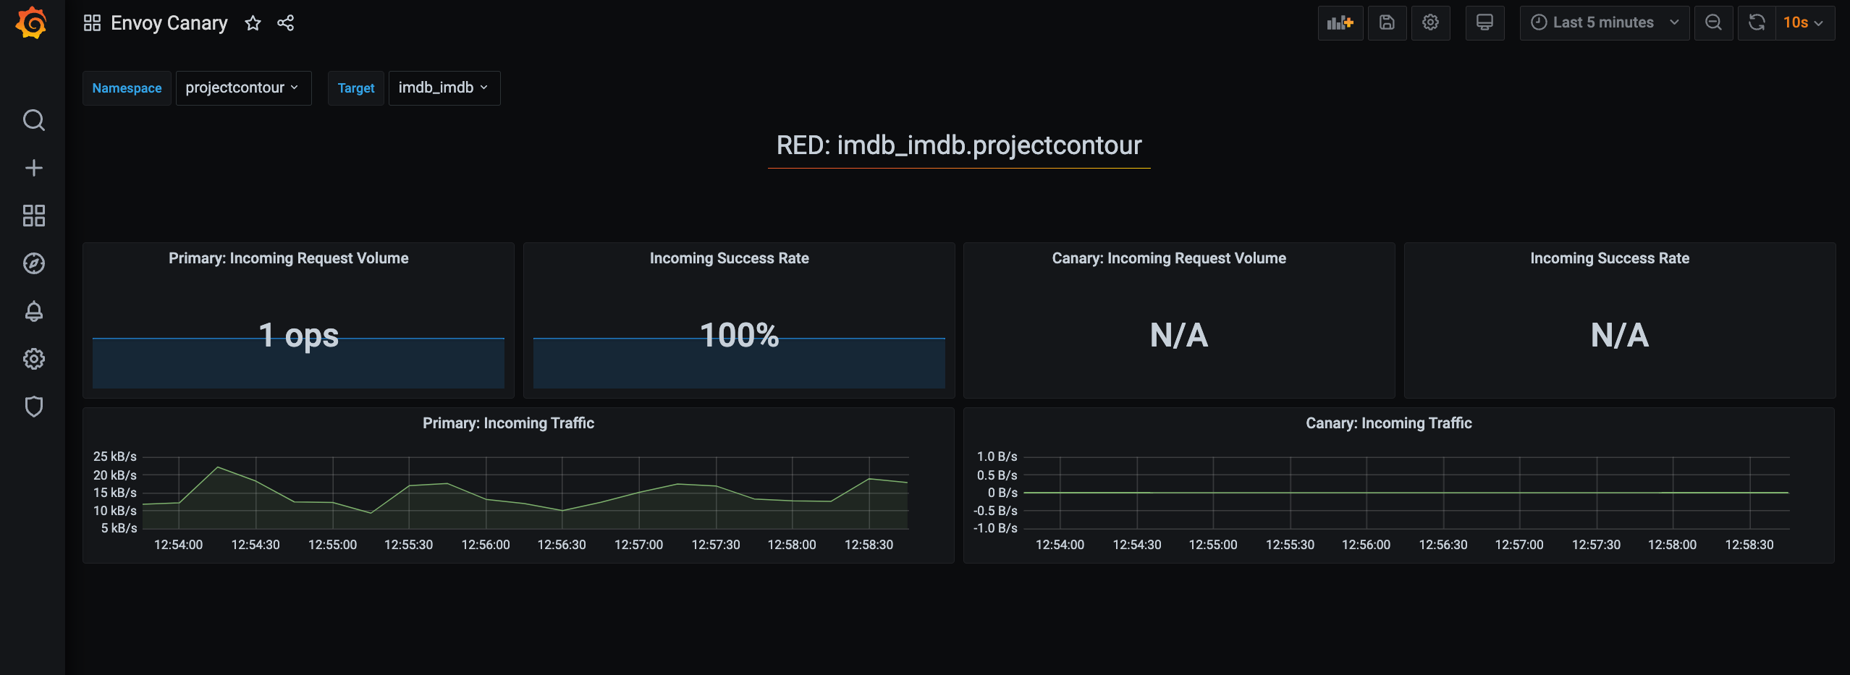This screenshot has width=1850, height=675.
Task: Open the Last 5 minutes time picker
Action: coord(1604,23)
